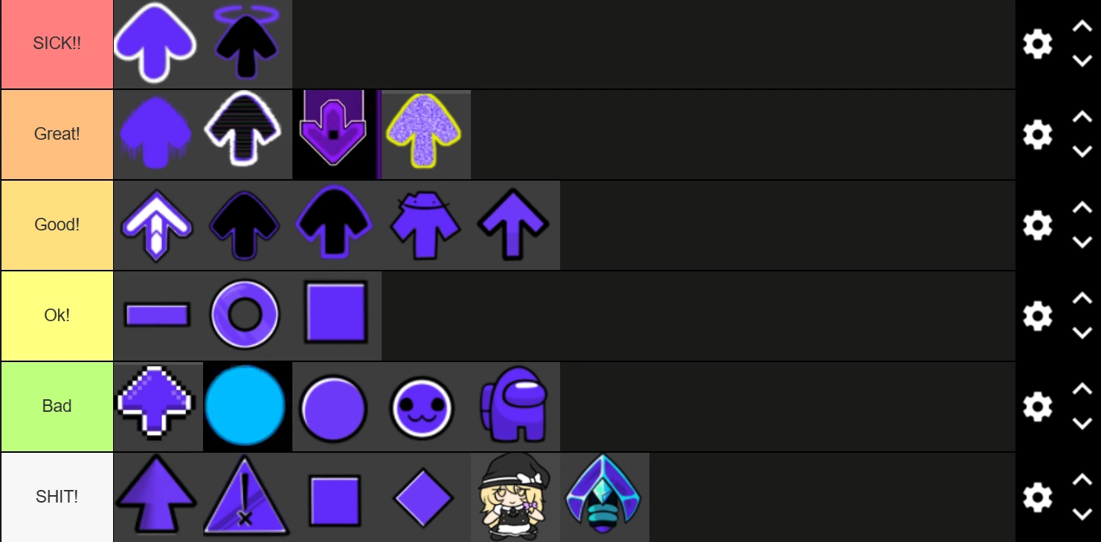The width and height of the screenshot is (1101, 542).
Task: Open settings gear for Ok! tier
Action: 1037,316
